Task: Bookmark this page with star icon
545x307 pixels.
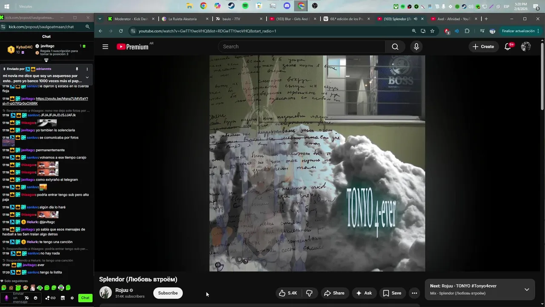Action: (x=432, y=31)
